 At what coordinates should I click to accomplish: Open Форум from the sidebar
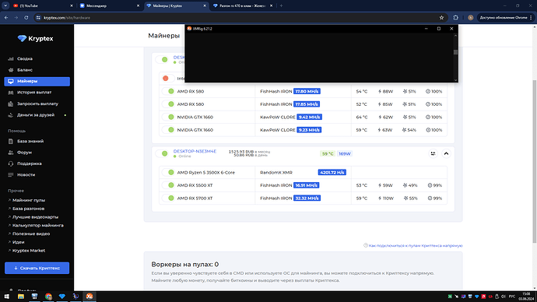24,153
